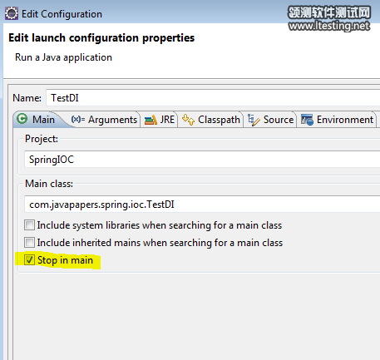Screen dimensions: 380x360
Task: Switch to the Arguments tab label
Action: [112, 120]
